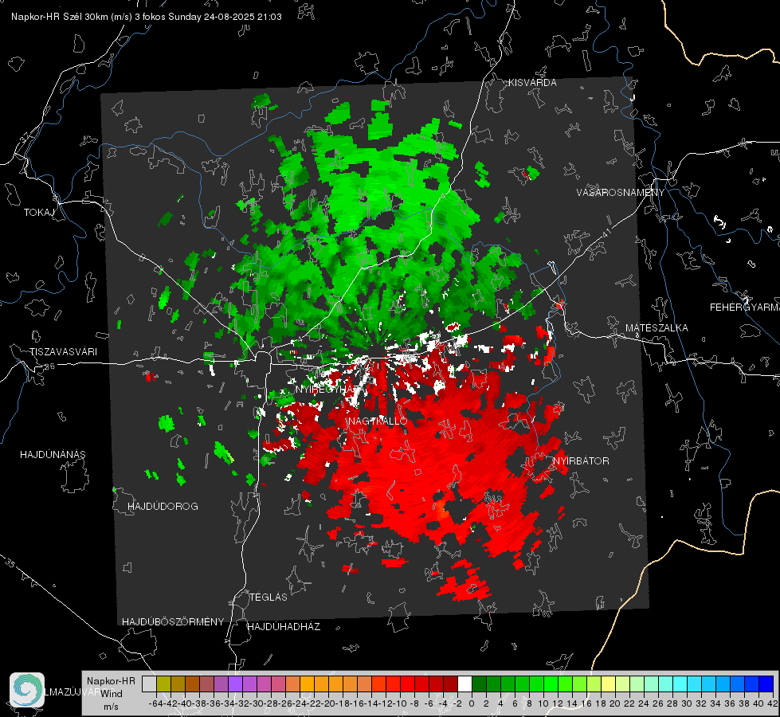Screen dimensions: 780x717
Task: Click the swirl logo icon at bottom left
Action: click(27, 690)
